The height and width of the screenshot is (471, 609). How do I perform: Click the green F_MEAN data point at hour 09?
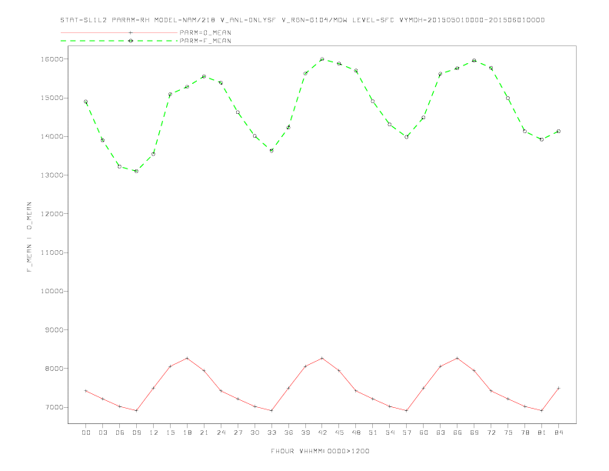pyautogui.click(x=136, y=171)
